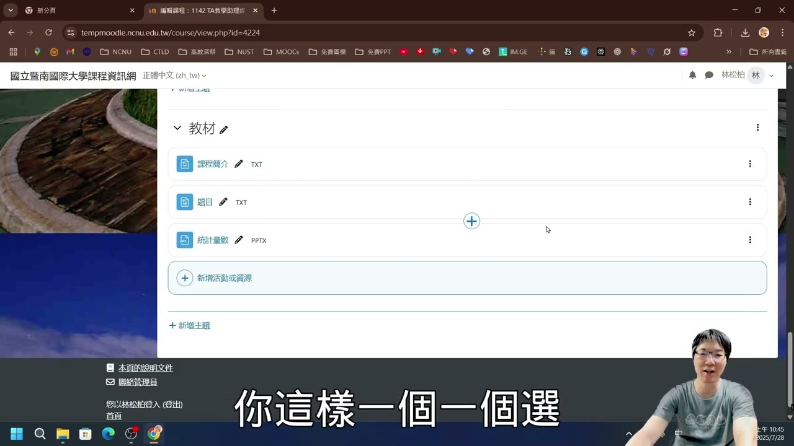Open Google Maps bookmark icon
Viewport: 794px width, 446px height.
[x=37, y=52]
